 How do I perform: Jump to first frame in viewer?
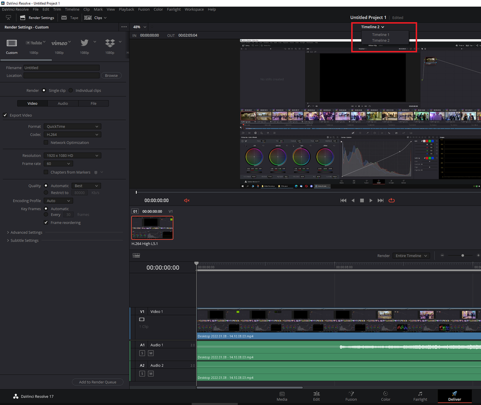click(343, 200)
